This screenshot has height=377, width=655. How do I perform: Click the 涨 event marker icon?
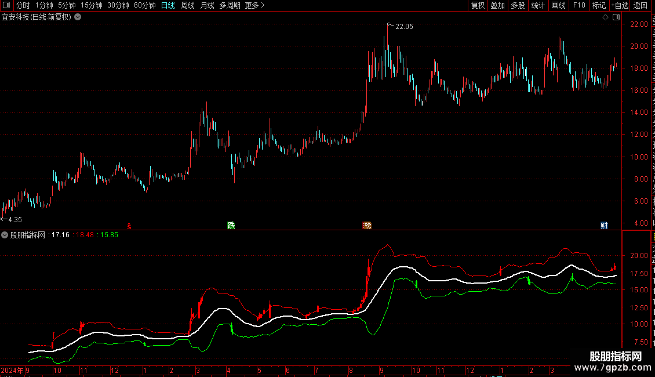click(367, 225)
